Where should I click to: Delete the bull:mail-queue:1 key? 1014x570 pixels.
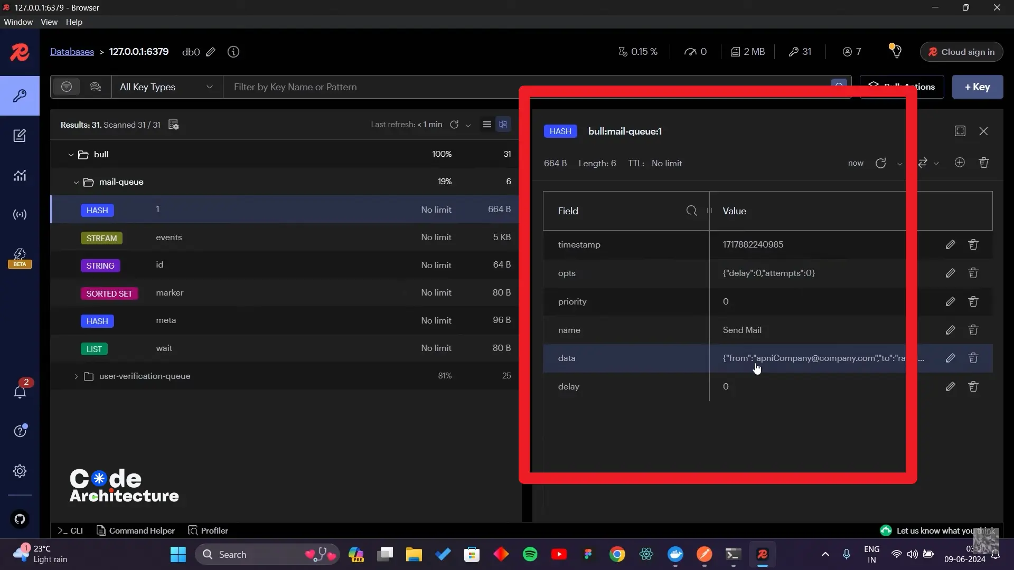(983, 163)
